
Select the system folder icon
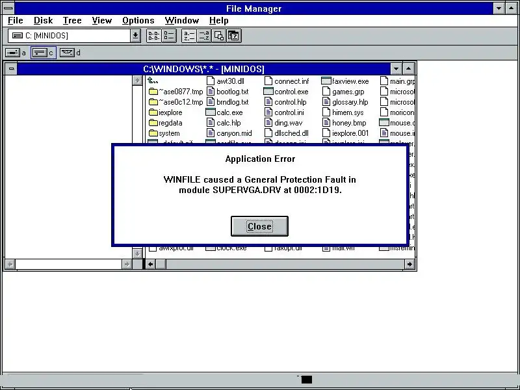click(153, 133)
